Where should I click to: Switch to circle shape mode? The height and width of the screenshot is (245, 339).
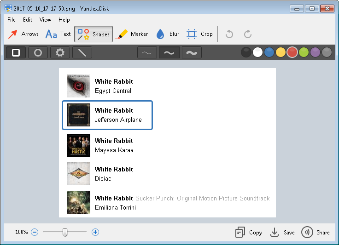(x=38, y=52)
